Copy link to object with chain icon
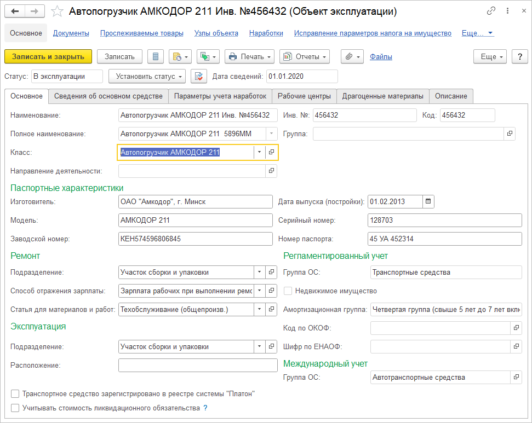 (x=490, y=11)
